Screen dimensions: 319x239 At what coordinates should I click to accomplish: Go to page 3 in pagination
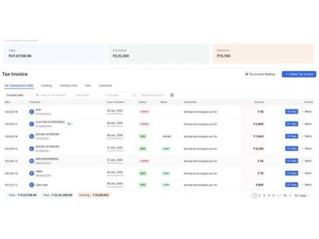pyautogui.click(x=264, y=196)
